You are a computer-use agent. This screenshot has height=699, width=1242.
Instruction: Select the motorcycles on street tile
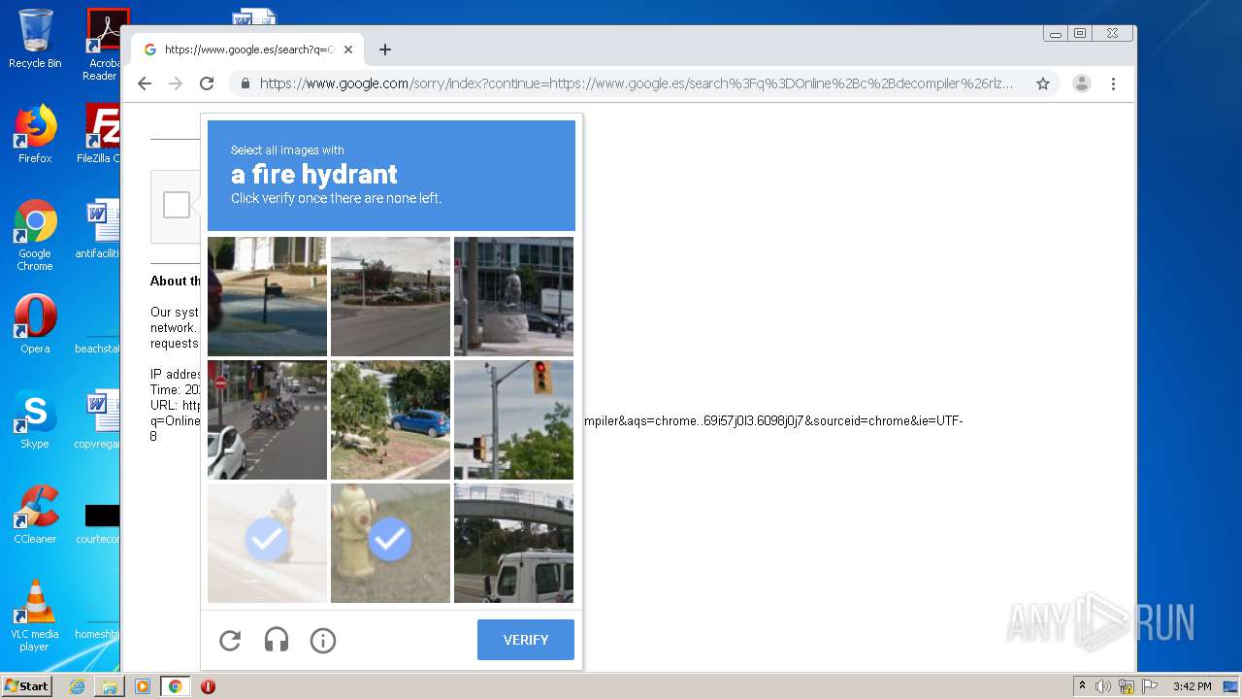(x=267, y=419)
